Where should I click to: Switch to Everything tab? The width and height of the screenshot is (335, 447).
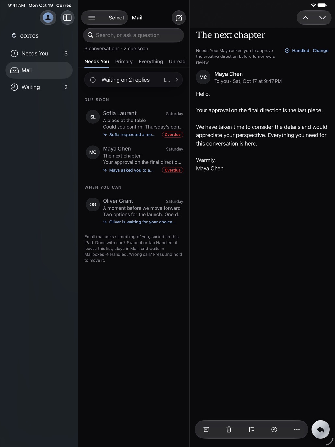coord(151,62)
